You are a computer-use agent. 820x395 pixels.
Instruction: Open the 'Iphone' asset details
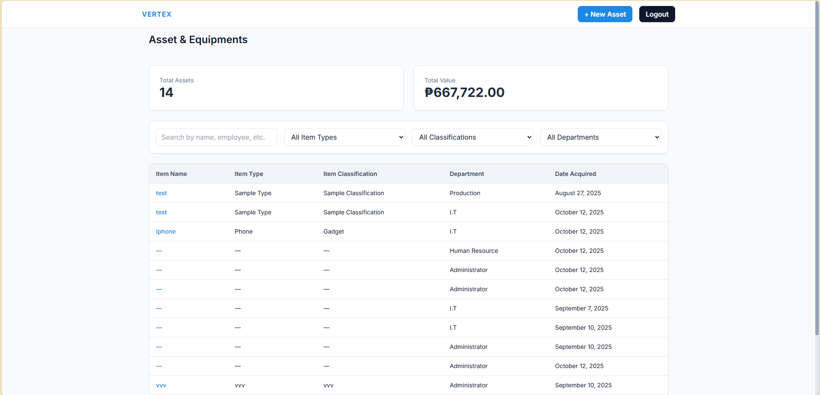point(166,231)
